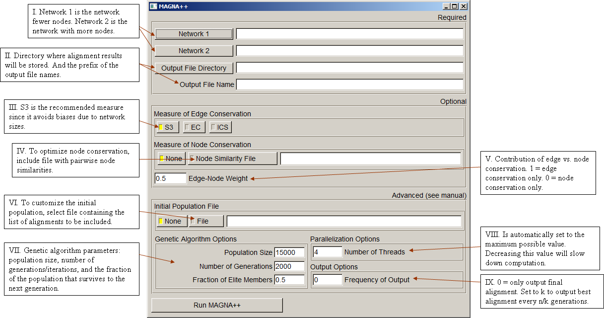
Task: Edit the Population Size field
Action: [x=289, y=252]
